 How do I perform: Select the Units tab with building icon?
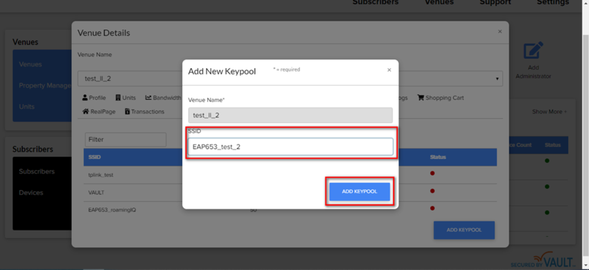point(125,98)
